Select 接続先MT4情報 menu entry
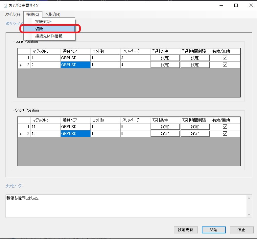The height and width of the screenshot is (239, 257). coord(49,36)
